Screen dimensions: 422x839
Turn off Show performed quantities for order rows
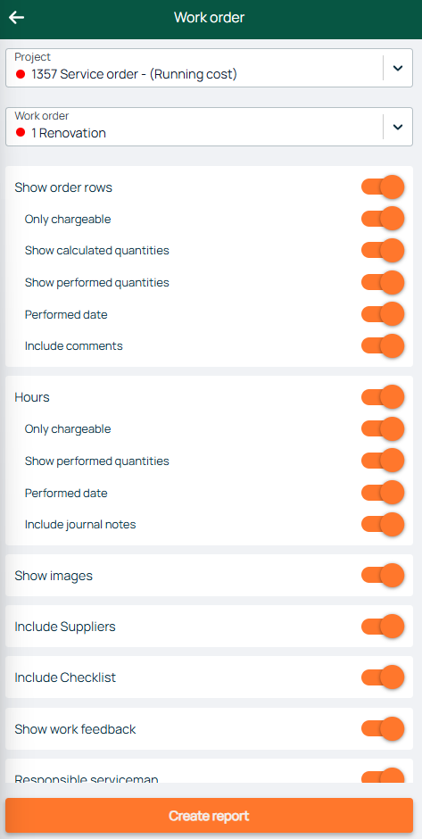tap(383, 283)
